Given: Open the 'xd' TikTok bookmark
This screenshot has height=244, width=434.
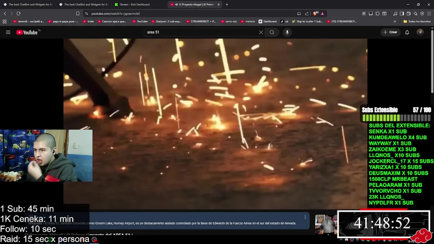Looking at the screenshot, I should pos(284,21).
